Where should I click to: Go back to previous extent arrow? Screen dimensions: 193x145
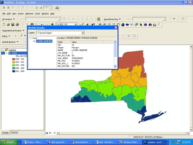point(127,25)
